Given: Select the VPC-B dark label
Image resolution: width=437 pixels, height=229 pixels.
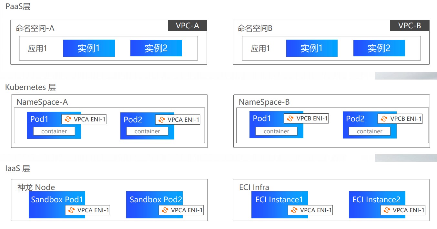Looking at the screenshot, I should click(410, 26).
